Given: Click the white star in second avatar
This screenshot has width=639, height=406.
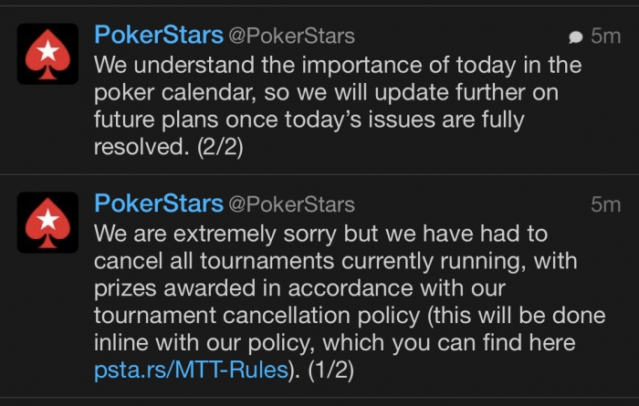Looking at the screenshot, I should coord(48,220).
